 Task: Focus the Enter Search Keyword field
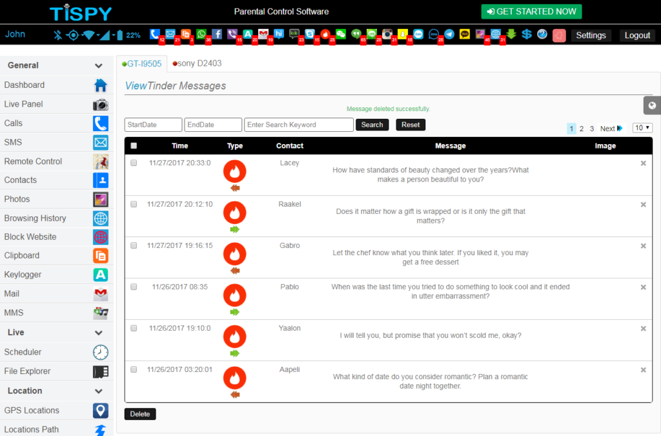[299, 125]
